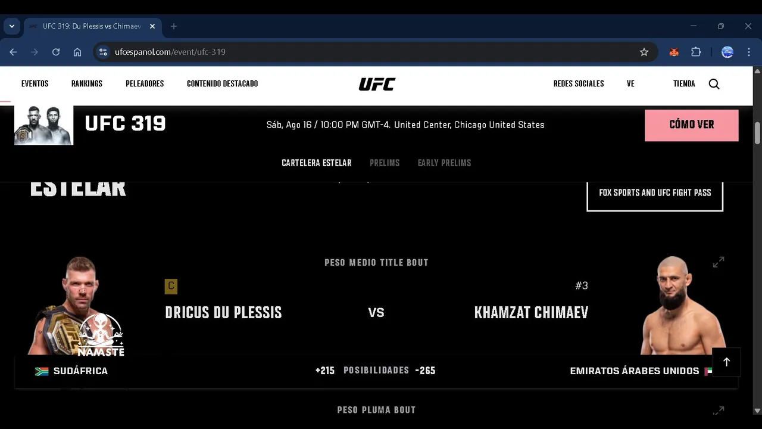Screen dimensions: 762x429
Task: Click the PESO PLUMA BOUT label
Action: click(376, 410)
